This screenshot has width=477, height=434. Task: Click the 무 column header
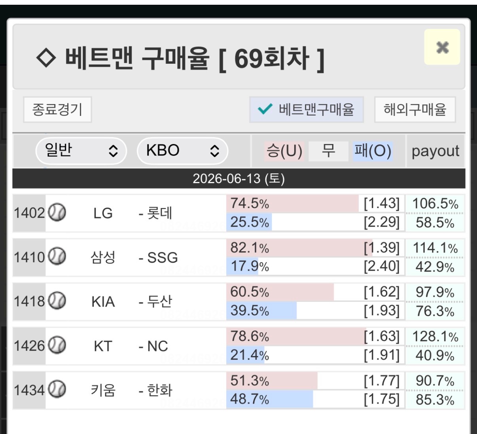pos(328,151)
